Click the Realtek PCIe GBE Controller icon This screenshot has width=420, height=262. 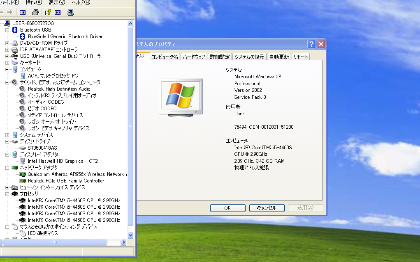tap(23, 181)
